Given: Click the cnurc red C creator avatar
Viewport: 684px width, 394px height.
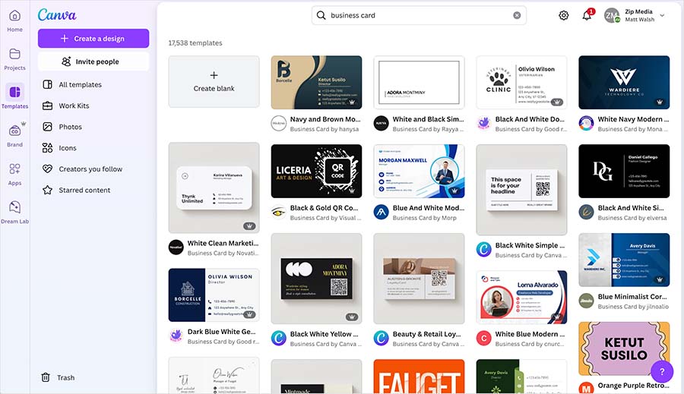Looking at the screenshot, I should tap(483, 339).
